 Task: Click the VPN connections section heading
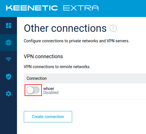point(43,56)
